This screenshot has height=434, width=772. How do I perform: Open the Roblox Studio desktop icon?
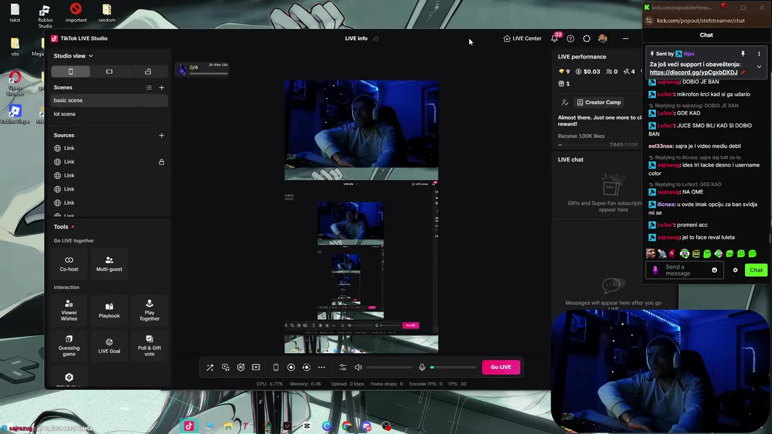click(x=45, y=16)
